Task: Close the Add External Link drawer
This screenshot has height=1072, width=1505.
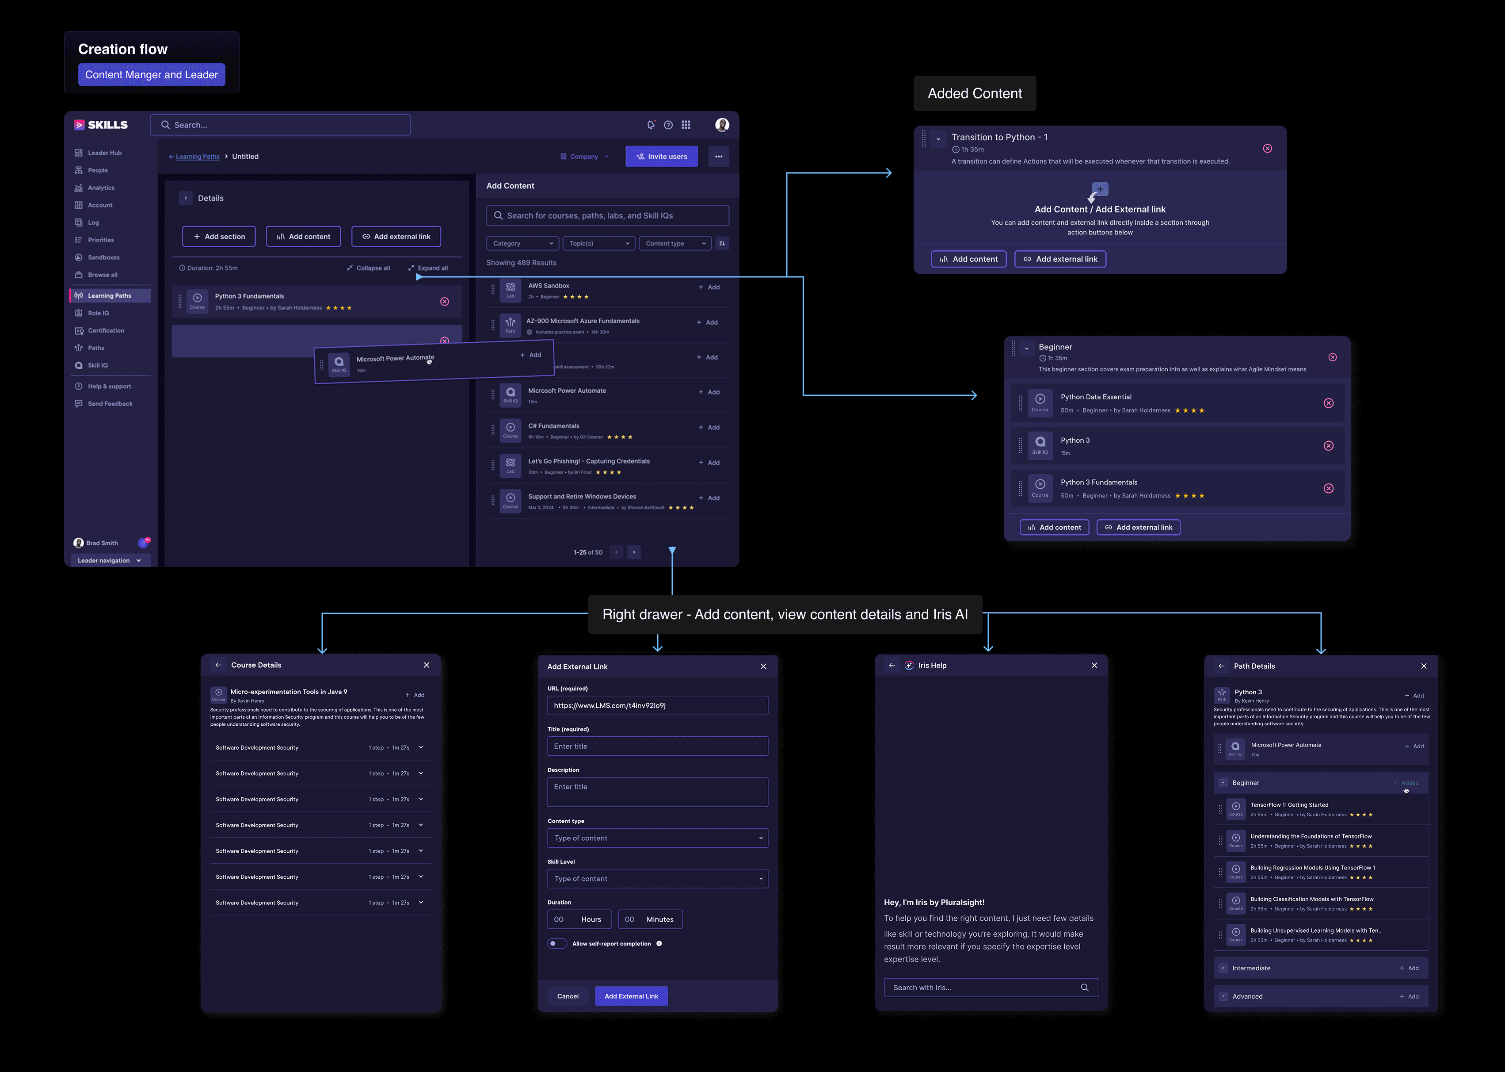Action: (763, 667)
